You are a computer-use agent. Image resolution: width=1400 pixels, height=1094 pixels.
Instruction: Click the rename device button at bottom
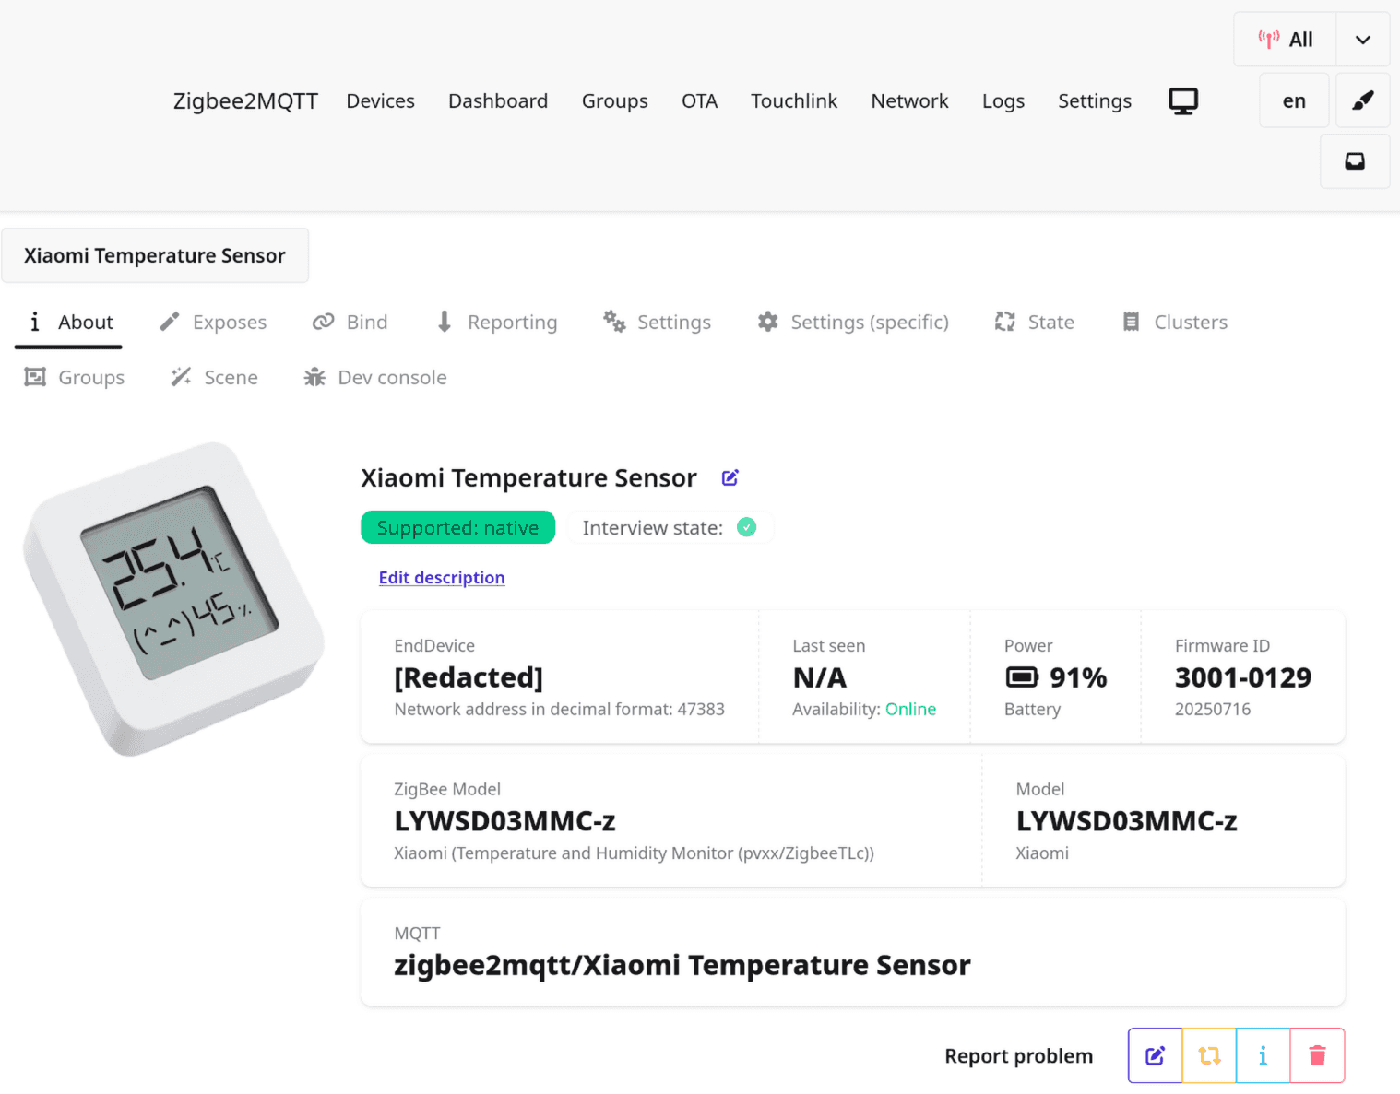(x=1155, y=1055)
